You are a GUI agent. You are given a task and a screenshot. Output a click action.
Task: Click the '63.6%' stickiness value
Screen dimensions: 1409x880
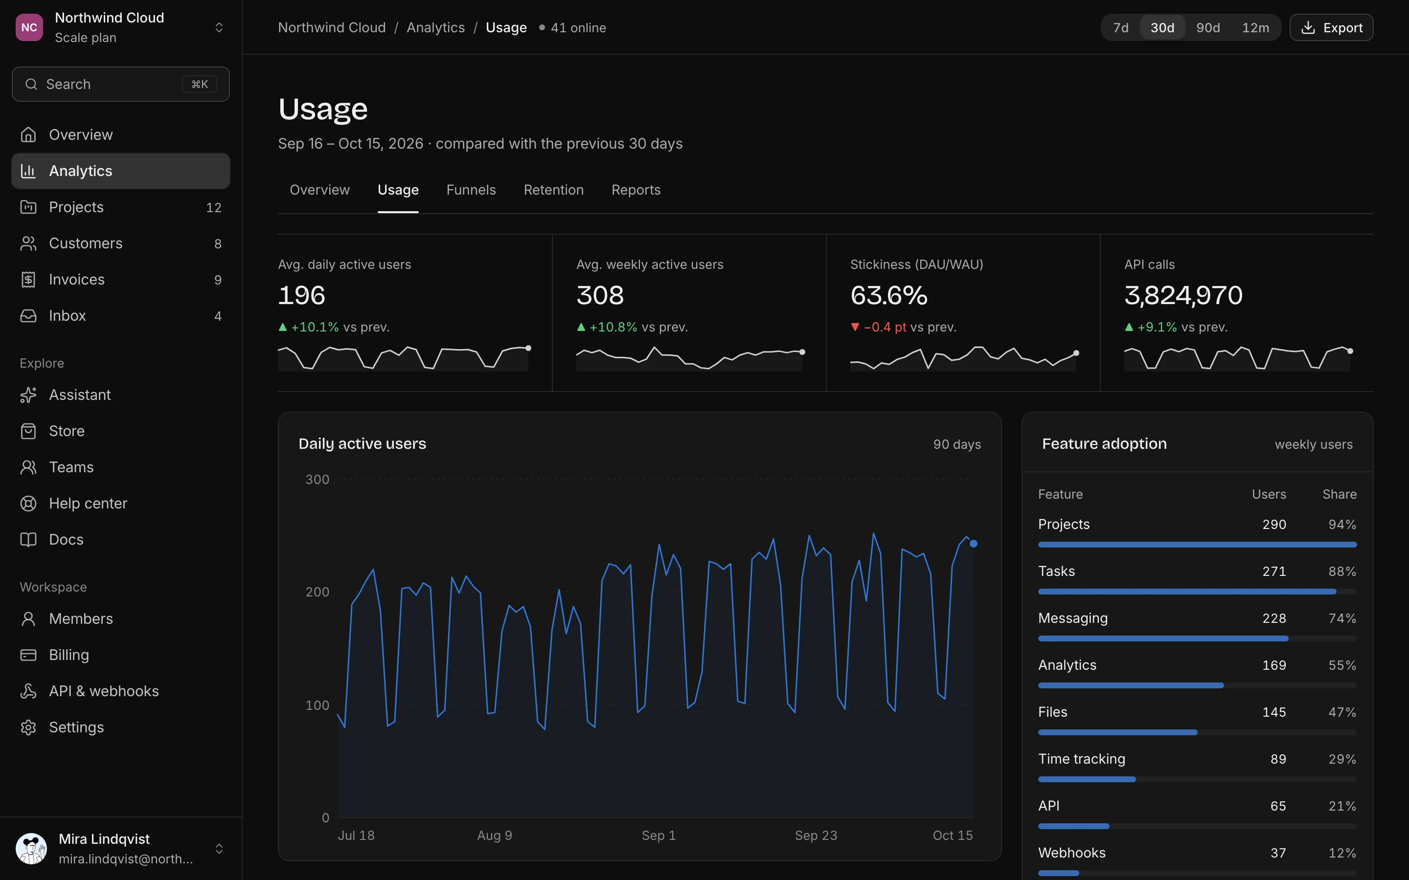coord(888,295)
